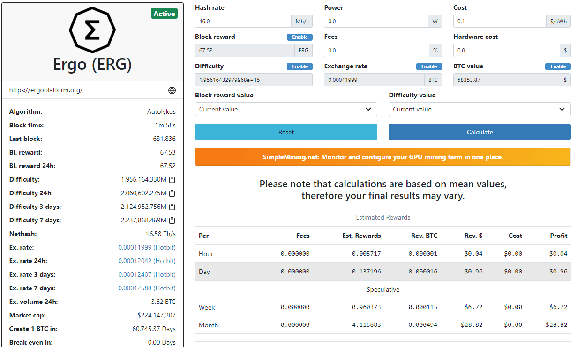Click the Last block value 631,836
This screenshot has width=577, height=347.
click(x=164, y=139)
